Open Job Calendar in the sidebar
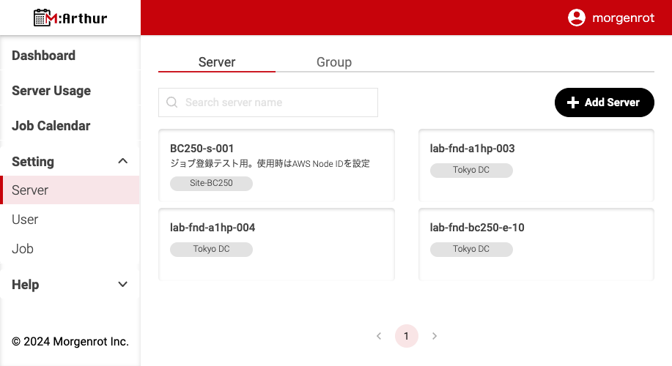 click(51, 126)
